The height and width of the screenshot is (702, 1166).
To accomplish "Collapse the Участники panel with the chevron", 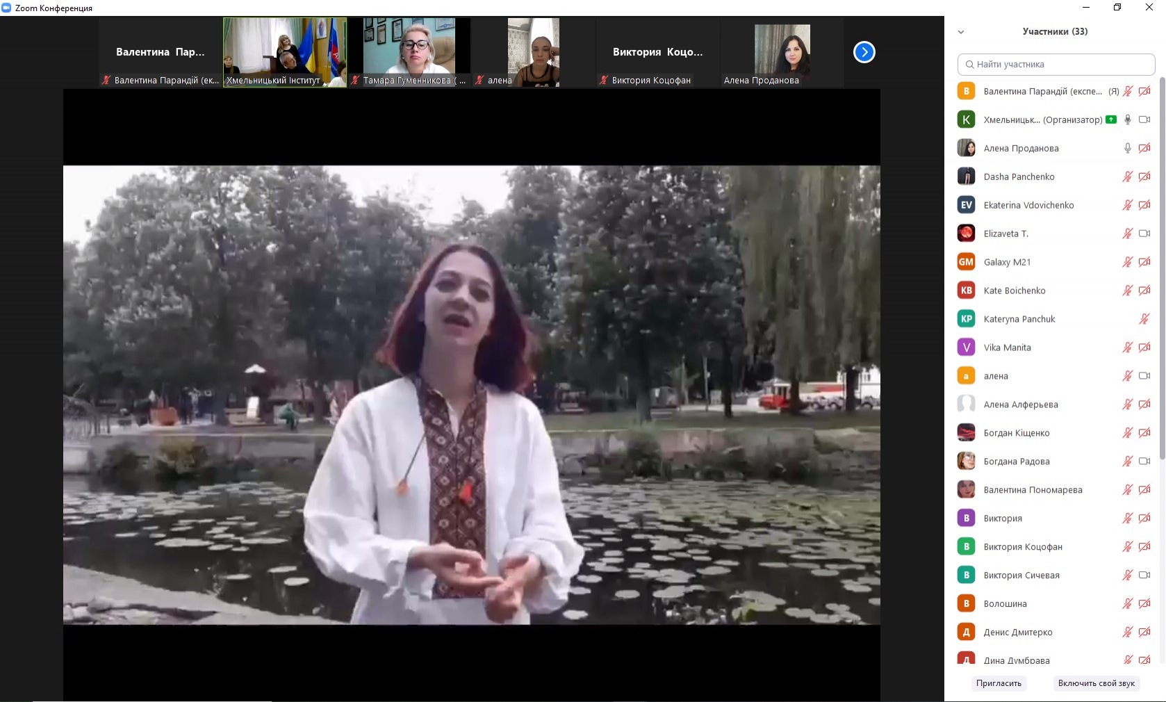I will point(961,32).
